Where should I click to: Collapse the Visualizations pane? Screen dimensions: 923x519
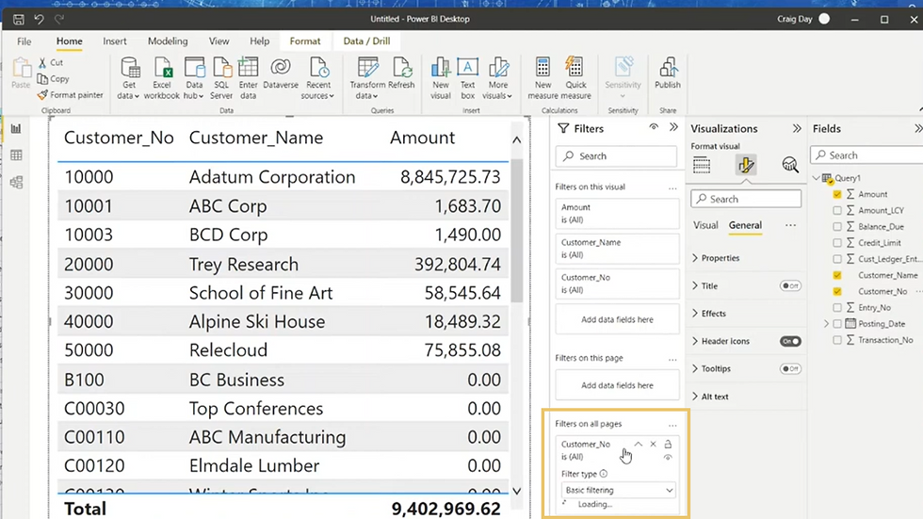click(797, 128)
